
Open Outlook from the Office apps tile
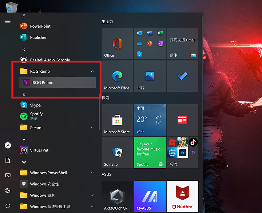click(139, 33)
